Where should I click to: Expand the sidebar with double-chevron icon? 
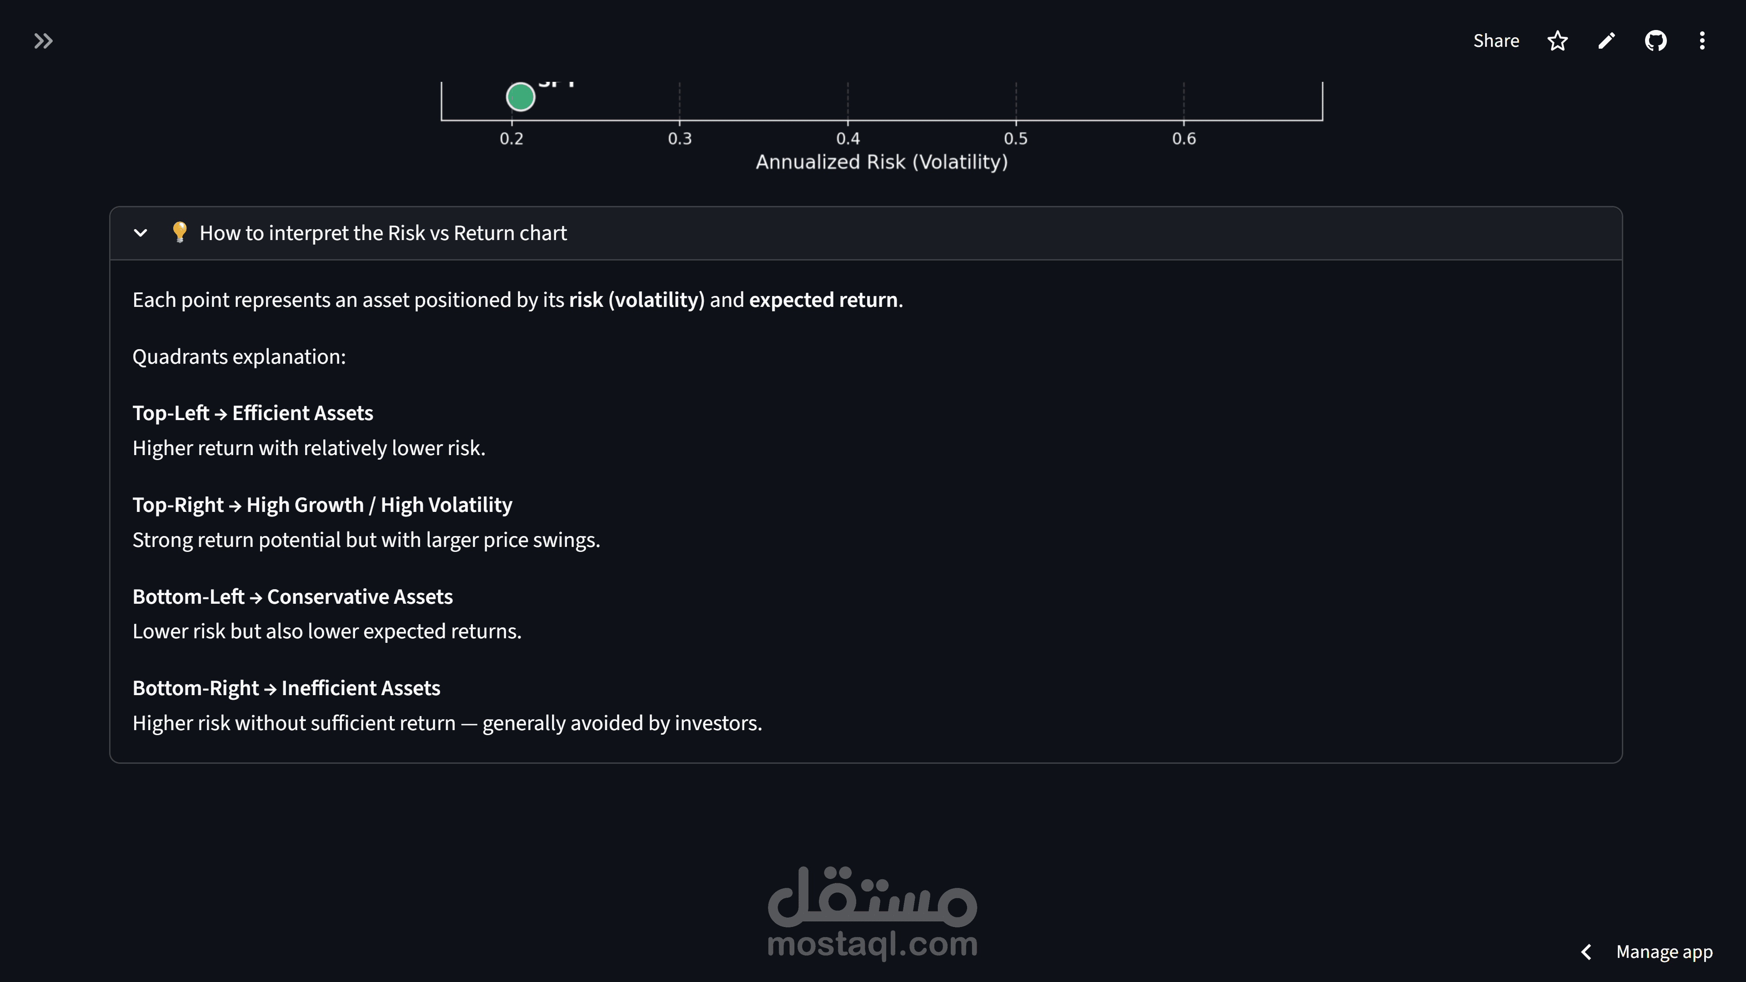click(43, 41)
